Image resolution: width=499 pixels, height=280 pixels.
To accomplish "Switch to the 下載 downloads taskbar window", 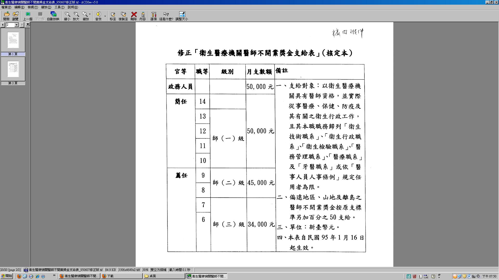I will click(x=122, y=276).
